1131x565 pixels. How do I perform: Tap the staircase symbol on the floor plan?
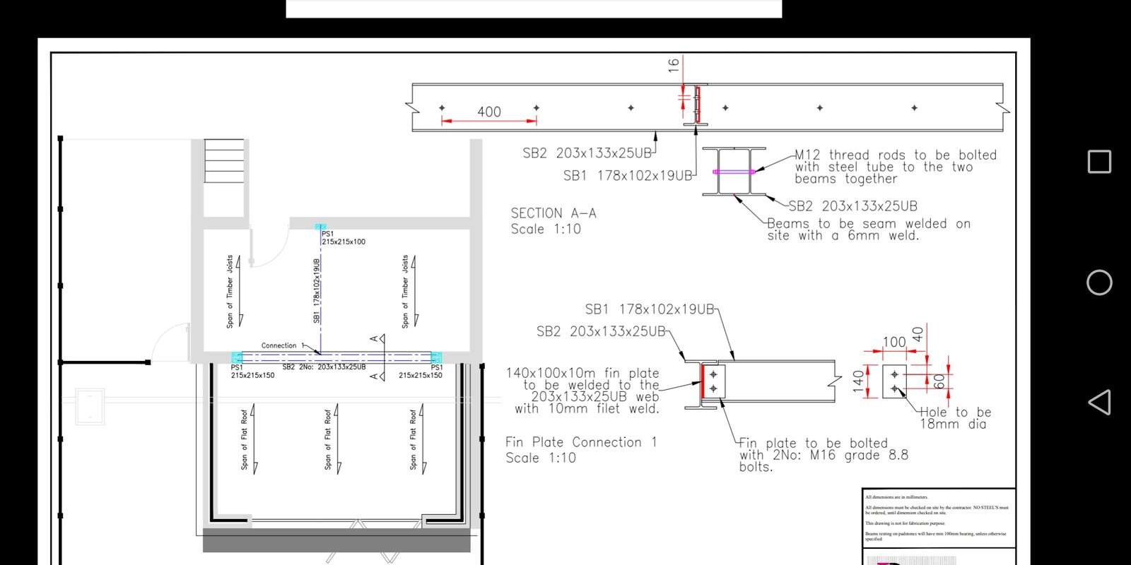(223, 161)
